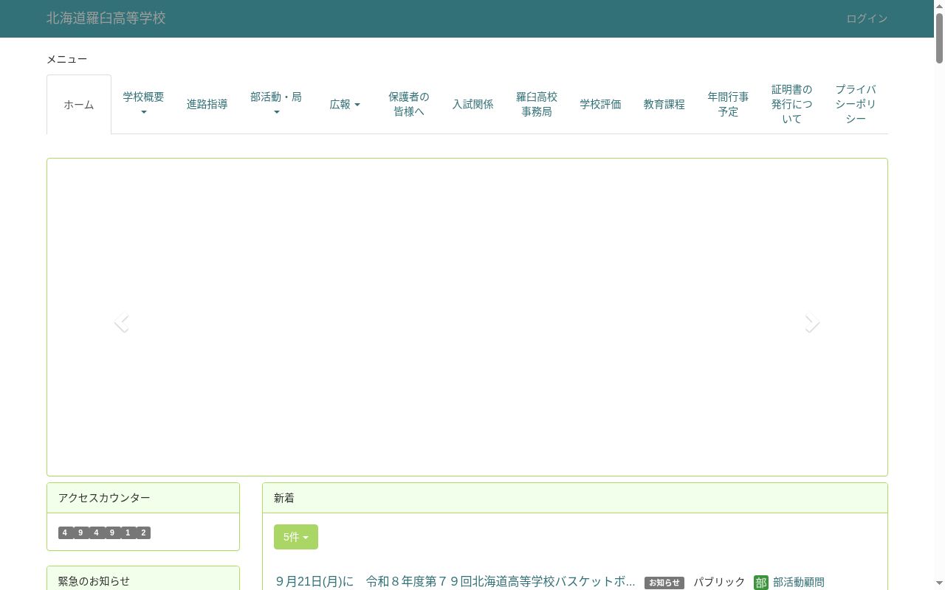The height and width of the screenshot is (590, 945).
Task: Expand the 部活動・局 dropdown menu
Action: 276,104
